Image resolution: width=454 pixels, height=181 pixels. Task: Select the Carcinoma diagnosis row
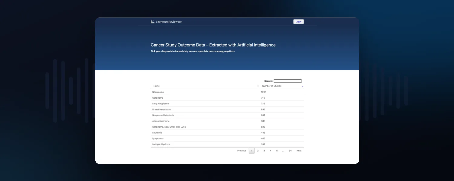pyautogui.click(x=227, y=98)
